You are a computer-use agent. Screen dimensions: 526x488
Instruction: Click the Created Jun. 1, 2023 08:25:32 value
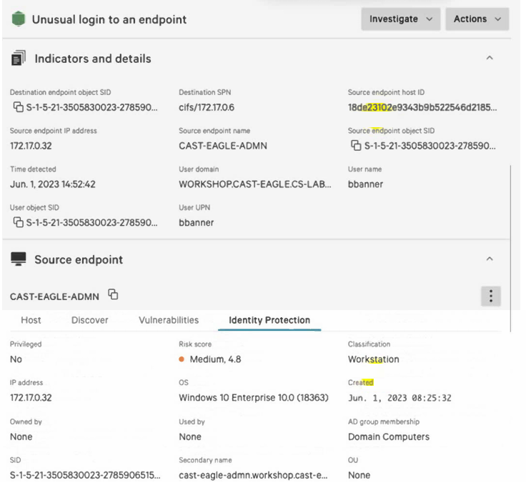coord(400,398)
